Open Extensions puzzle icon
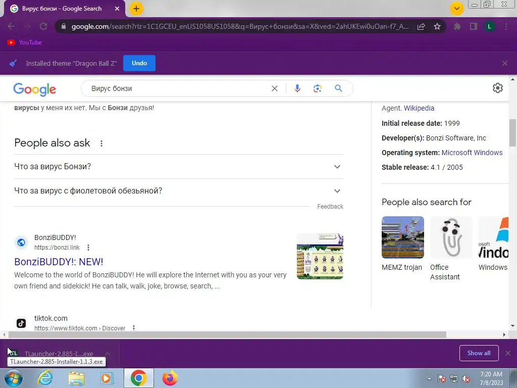The image size is (517, 388). (457, 26)
